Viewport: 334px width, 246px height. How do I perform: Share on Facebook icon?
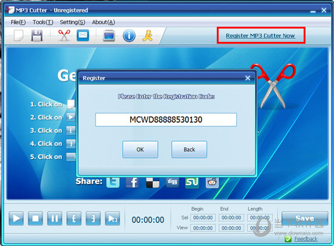132,183
